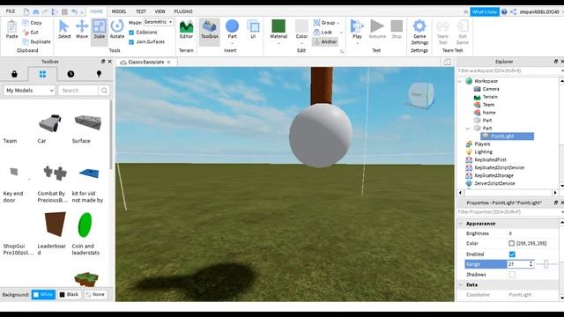Image resolution: width=564 pixels, height=317 pixels.
Task: Select the Classic Baseplate document tab
Action: point(145,63)
